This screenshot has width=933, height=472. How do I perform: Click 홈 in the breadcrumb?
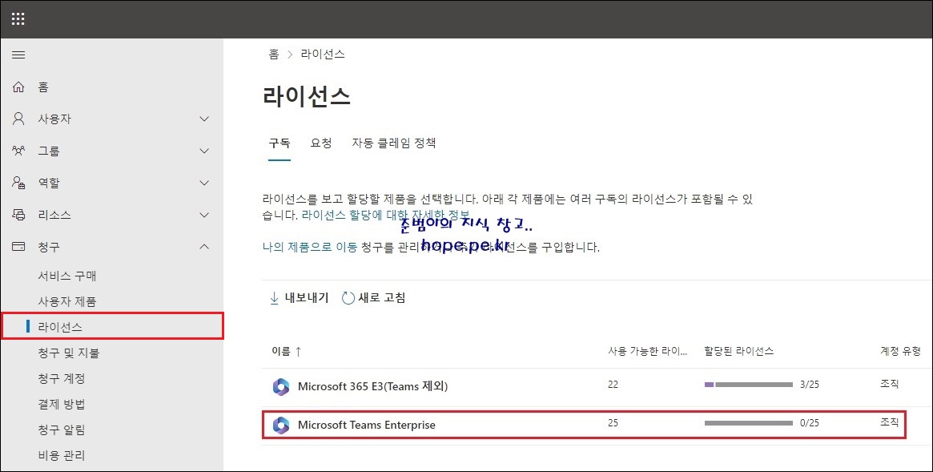pyautogui.click(x=274, y=54)
